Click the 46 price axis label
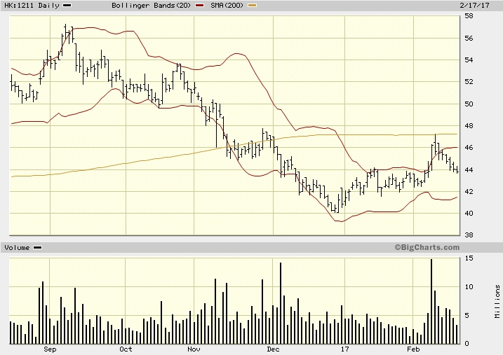This screenshot has height=355, width=503. tap(469, 148)
